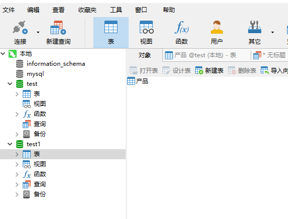This screenshot has height=219, width=288.
Task: Open the 连接 dropdown arrow
Action: pyautogui.click(x=38, y=32)
